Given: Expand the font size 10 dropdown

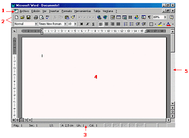Looking at the screenshot, I should click(75, 24).
